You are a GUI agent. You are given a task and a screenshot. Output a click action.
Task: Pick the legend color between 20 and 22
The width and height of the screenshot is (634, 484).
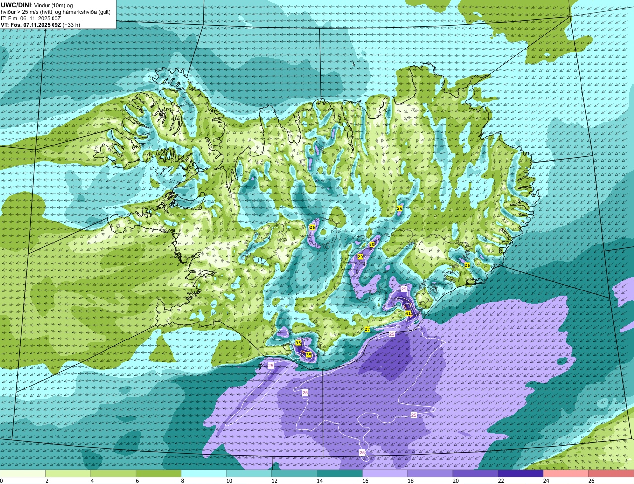click(475, 473)
